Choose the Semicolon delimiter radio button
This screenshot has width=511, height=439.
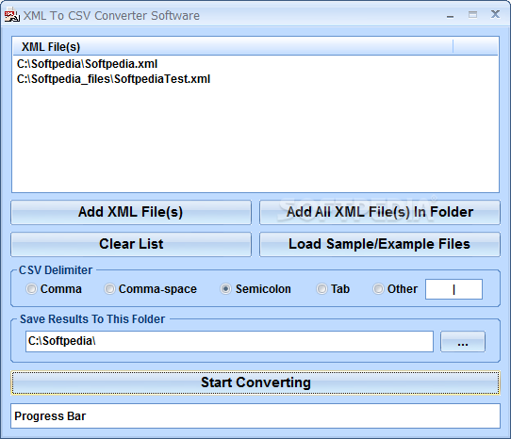(225, 289)
